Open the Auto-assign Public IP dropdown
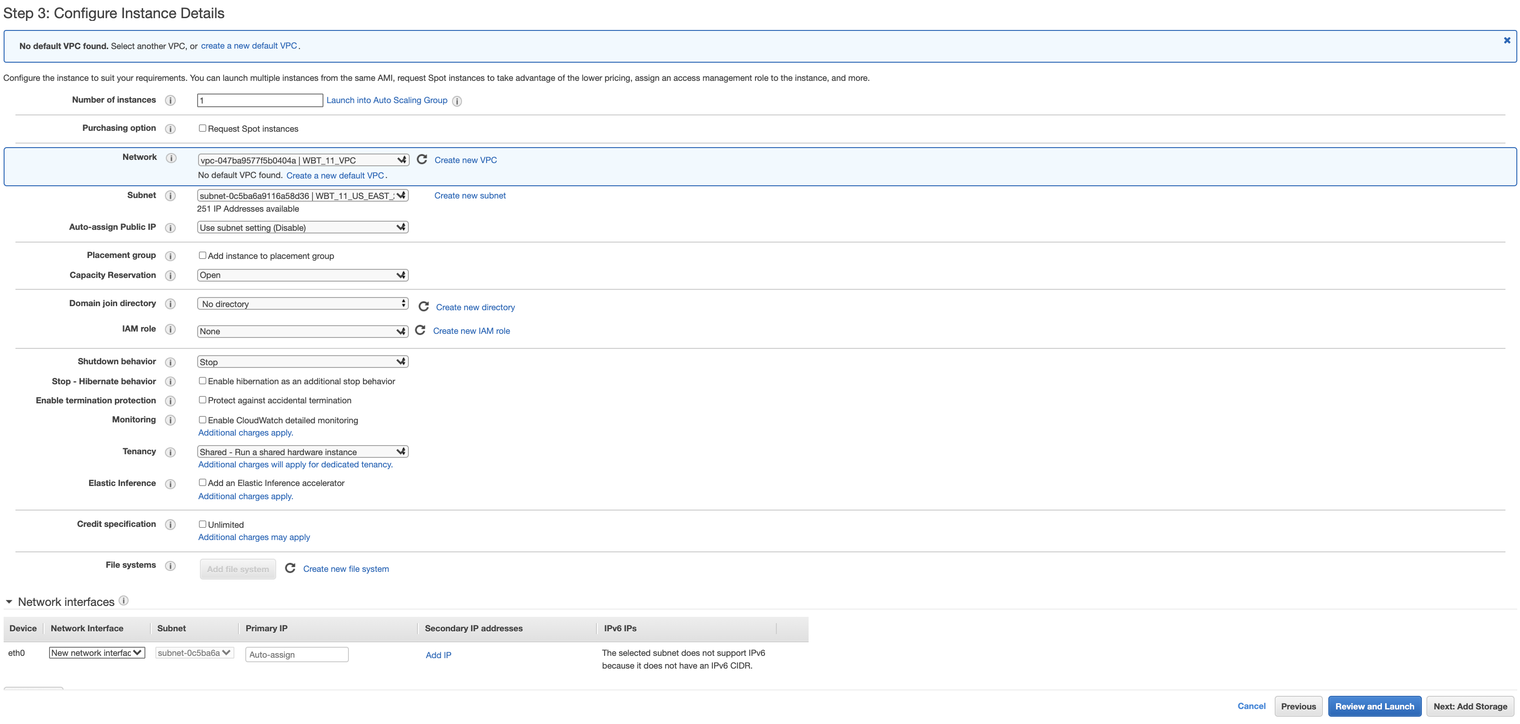The image size is (1520, 724). click(x=303, y=227)
